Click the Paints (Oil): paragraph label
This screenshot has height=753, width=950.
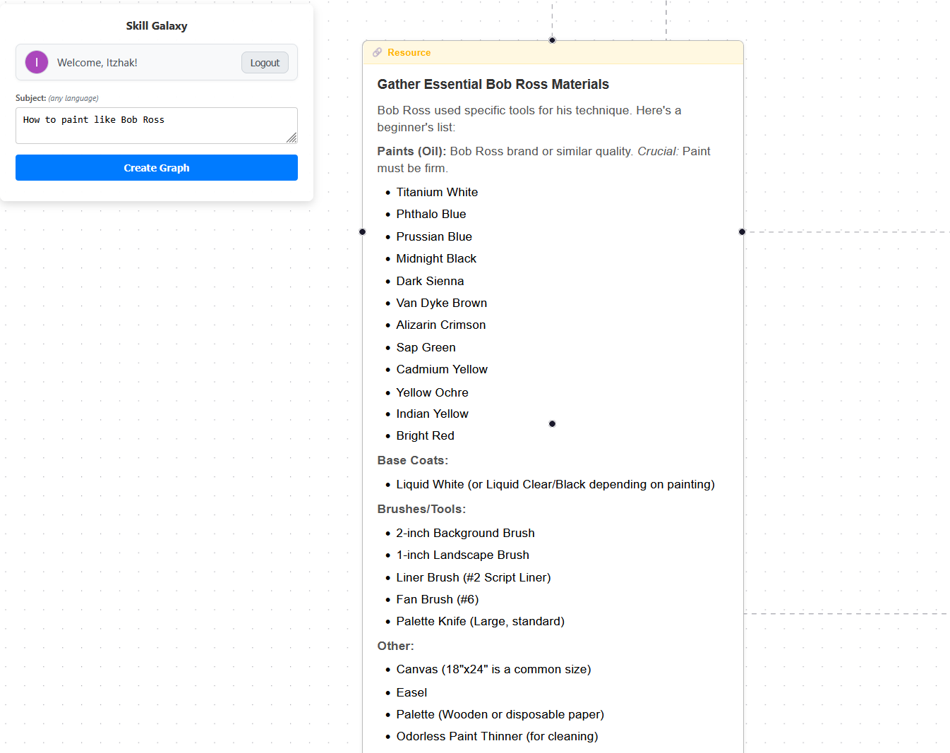[411, 151]
